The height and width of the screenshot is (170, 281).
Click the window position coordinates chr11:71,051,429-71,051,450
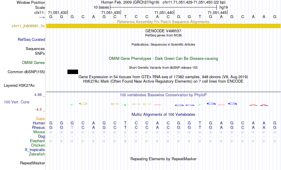[188, 2]
